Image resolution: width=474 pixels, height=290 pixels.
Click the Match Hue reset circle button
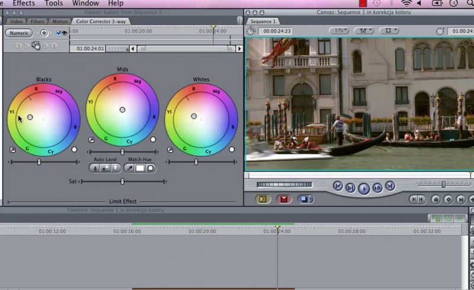point(151,168)
